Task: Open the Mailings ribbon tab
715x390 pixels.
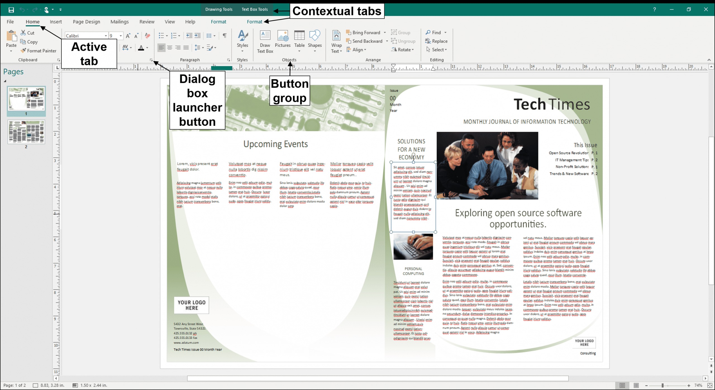Action: (120, 22)
